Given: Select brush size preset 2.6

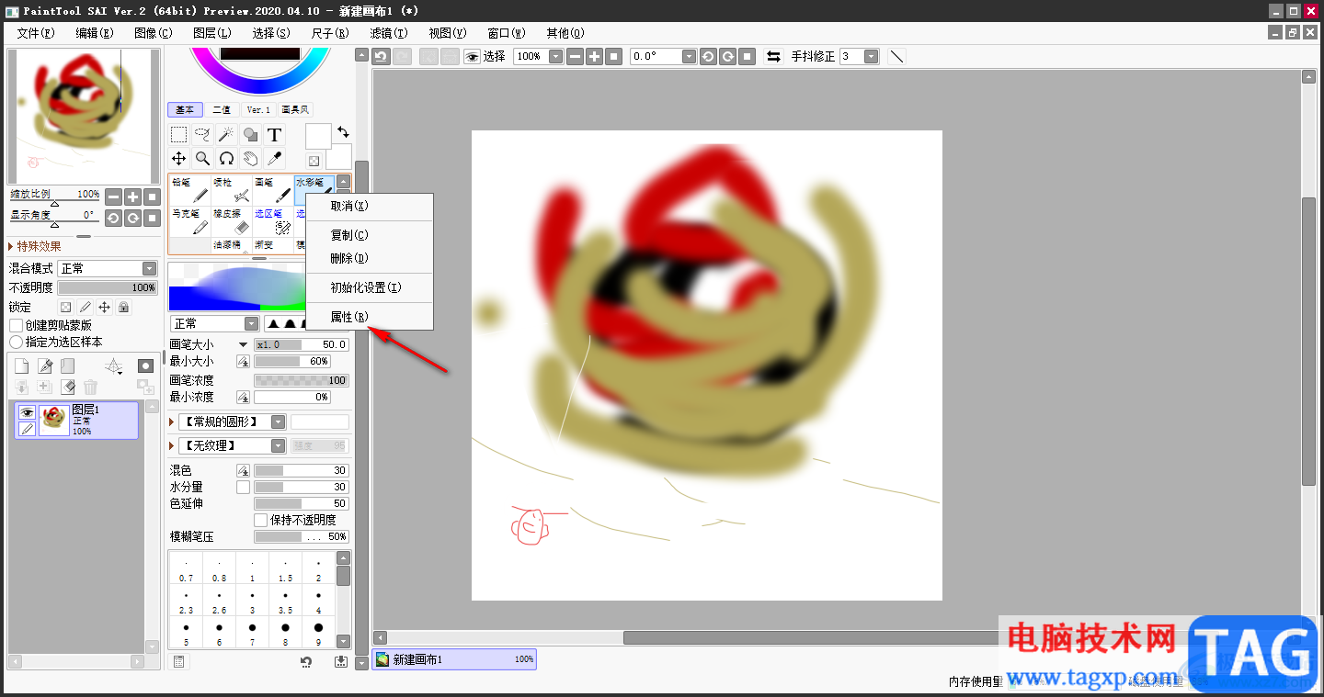Looking at the screenshot, I should click(x=219, y=601).
